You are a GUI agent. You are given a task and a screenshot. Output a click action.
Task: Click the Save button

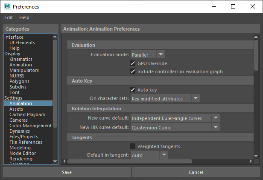click(67, 172)
